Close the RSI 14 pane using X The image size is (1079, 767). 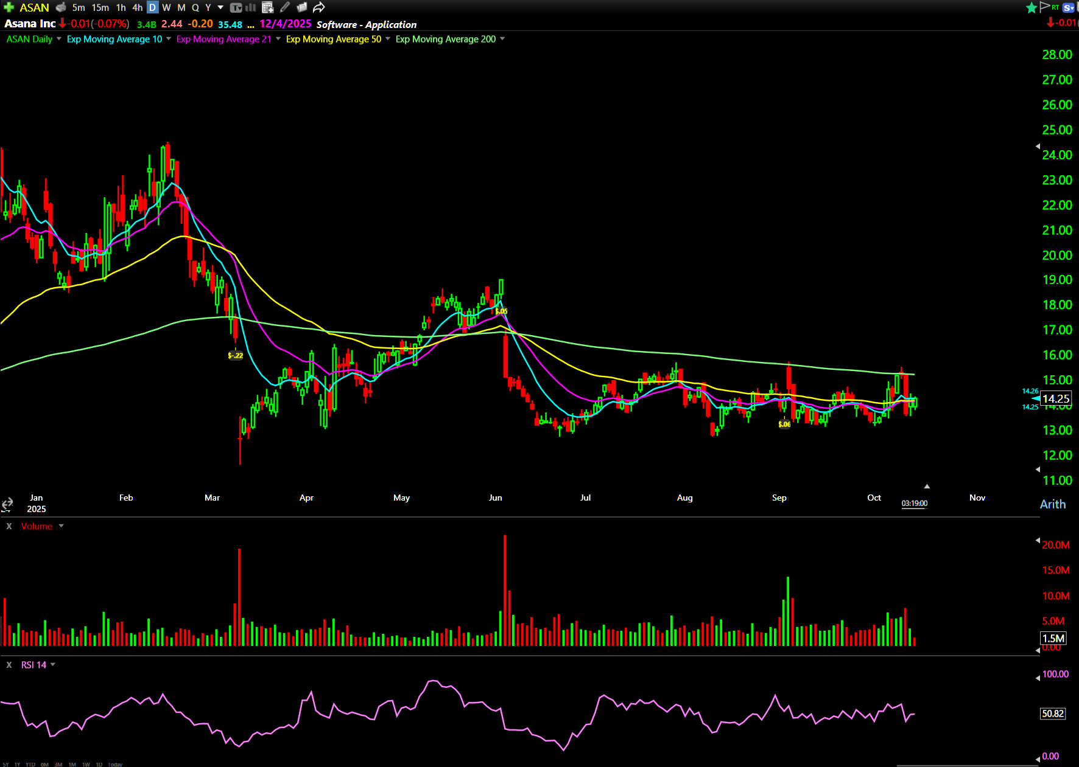(9, 665)
